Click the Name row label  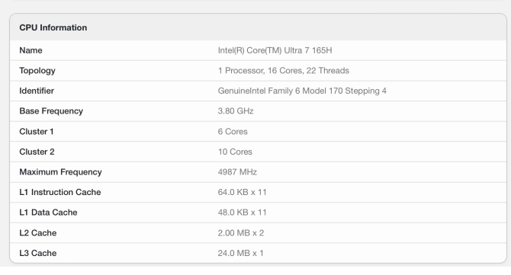coord(31,50)
